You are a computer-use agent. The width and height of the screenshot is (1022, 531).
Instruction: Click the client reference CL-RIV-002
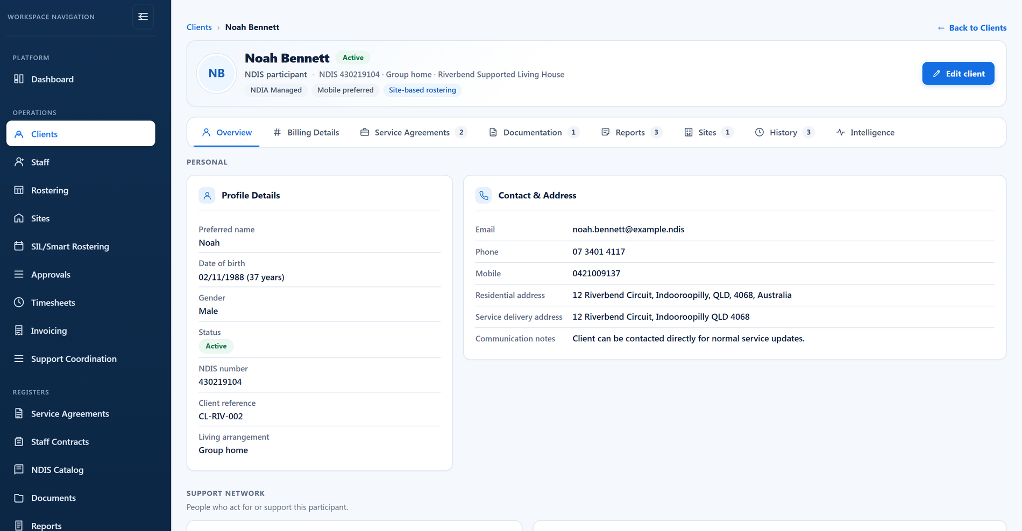(221, 417)
